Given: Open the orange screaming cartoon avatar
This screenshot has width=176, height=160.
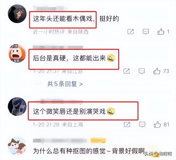Looking at the screenshot, I should click(x=17, y=53).
